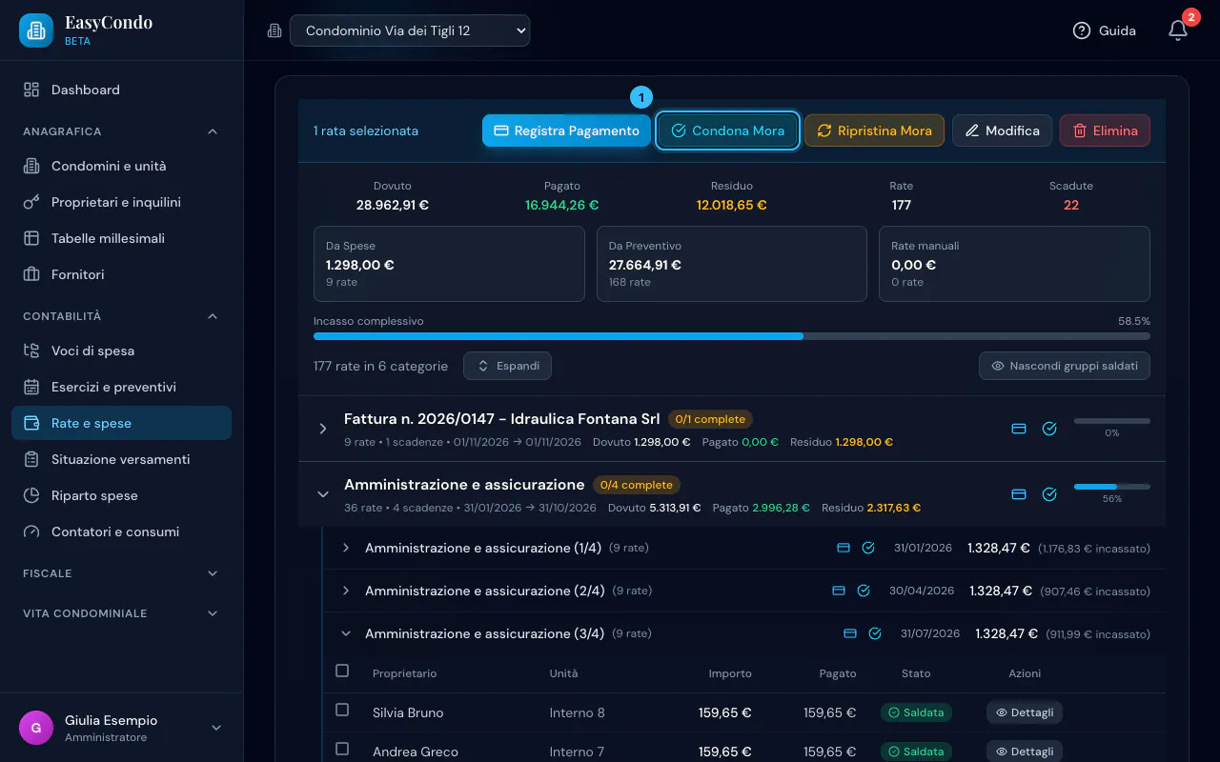This screenshot has height=762, width=1220.
Task: Open the Condominio Via dei Tigli 12 dropdown
Action: click(410, 30)
